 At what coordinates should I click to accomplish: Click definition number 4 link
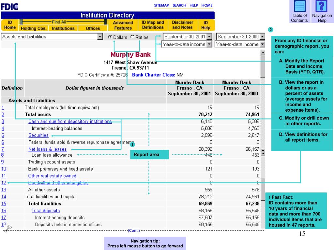(x=3, y=128)
